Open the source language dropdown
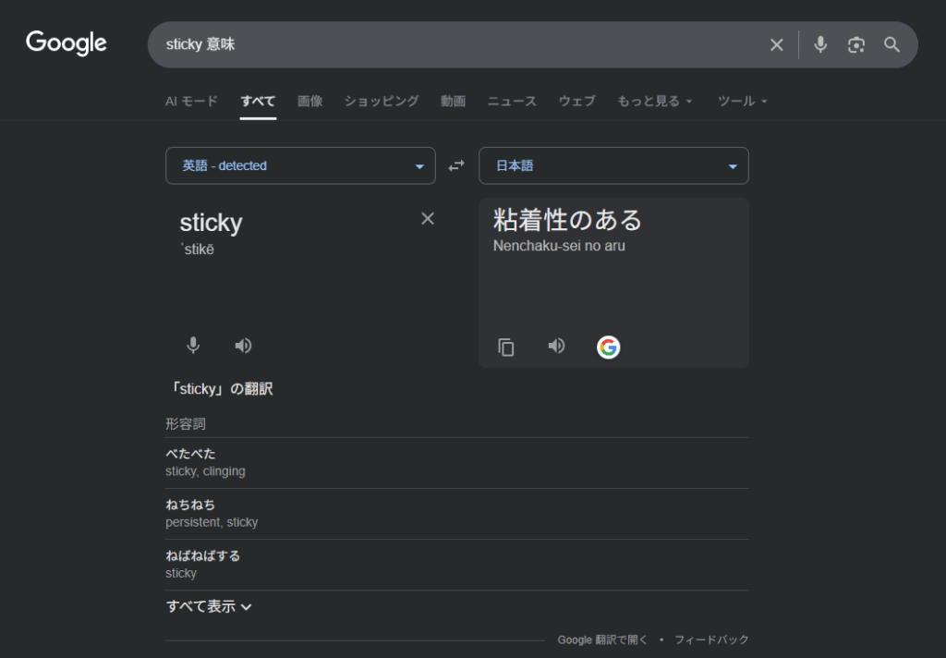 tap(300, 165)
